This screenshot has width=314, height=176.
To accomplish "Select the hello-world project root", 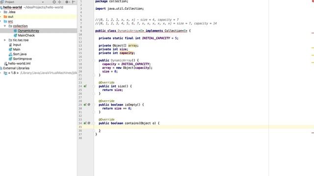I will (12, 7).
